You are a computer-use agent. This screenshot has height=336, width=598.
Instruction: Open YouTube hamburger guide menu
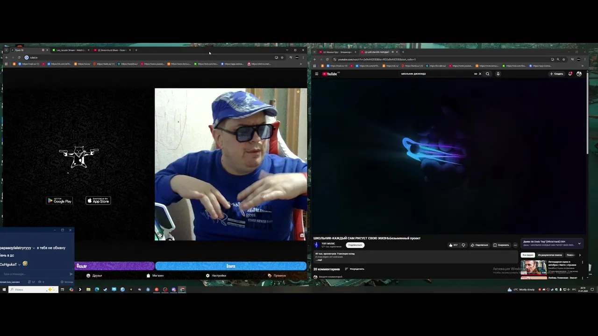316,74
